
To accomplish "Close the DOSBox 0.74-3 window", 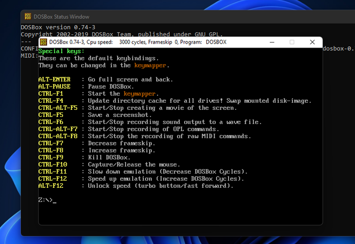I will click(x=312, y=42).
